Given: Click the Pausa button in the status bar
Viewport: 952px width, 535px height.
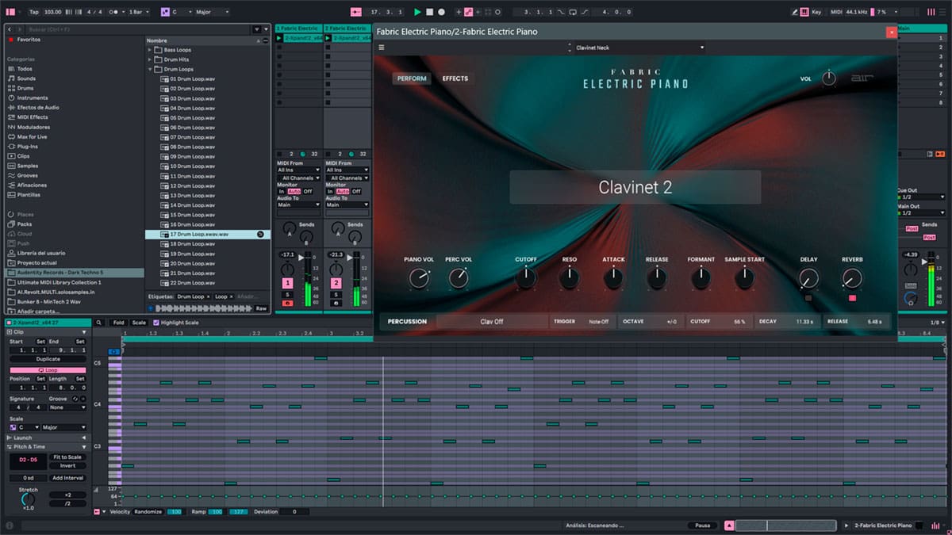Looking at the screenshot, I should point(703,525).
